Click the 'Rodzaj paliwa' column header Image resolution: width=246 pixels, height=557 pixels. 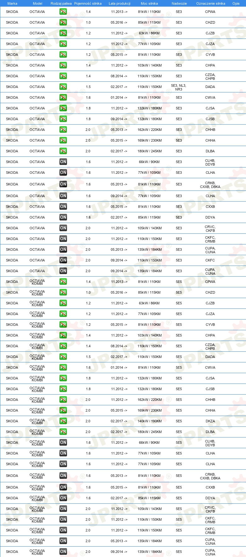pos(61,3)
